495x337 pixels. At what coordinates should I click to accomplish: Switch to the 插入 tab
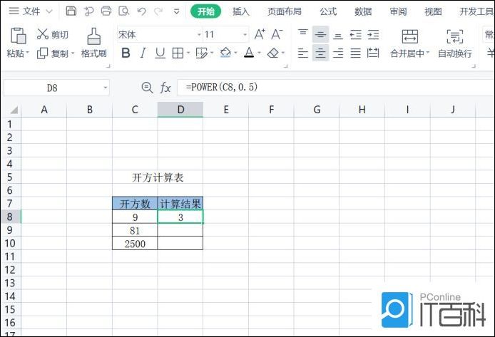[x=241, y=11]
